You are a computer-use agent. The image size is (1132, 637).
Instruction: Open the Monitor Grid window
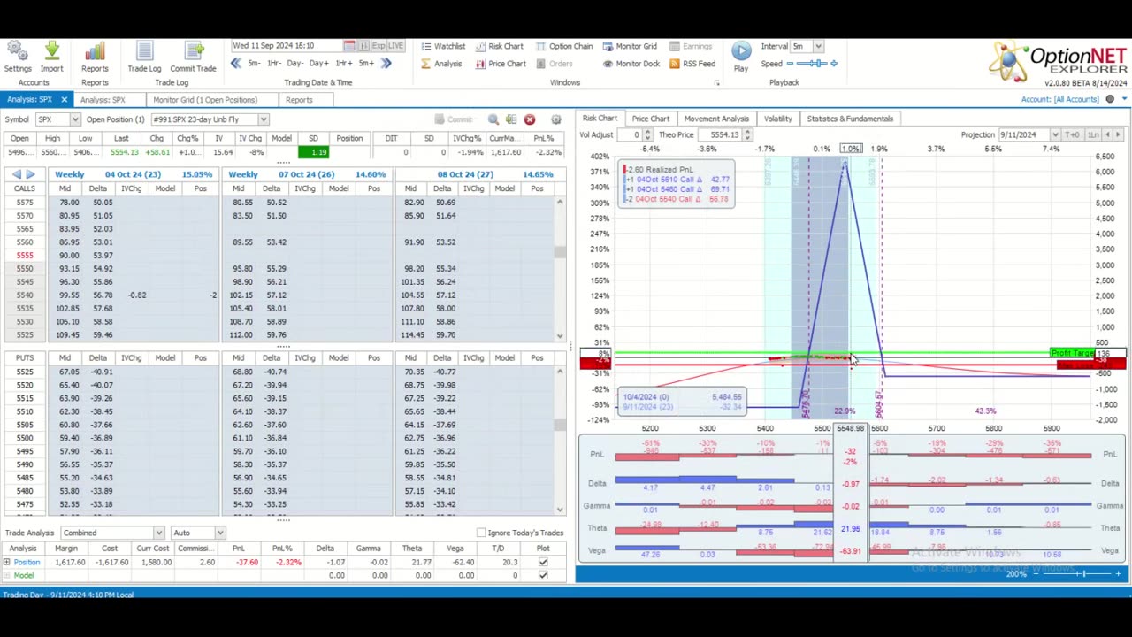pyautogui.click(x=630, y=46)
